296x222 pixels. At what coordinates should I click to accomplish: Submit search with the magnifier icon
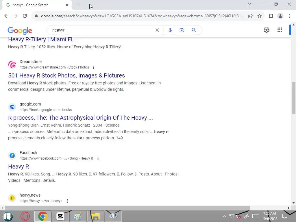tap(194, 30)
